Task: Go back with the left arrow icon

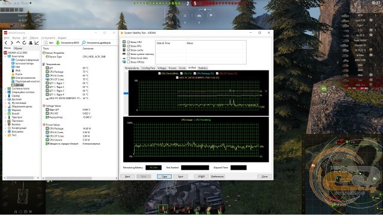Action: tap(6, 43)
